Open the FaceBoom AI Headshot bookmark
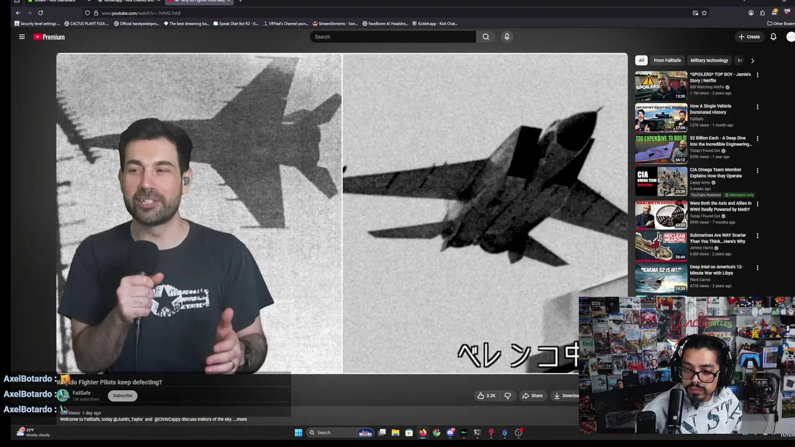795x447 pixels. [385, 24]
